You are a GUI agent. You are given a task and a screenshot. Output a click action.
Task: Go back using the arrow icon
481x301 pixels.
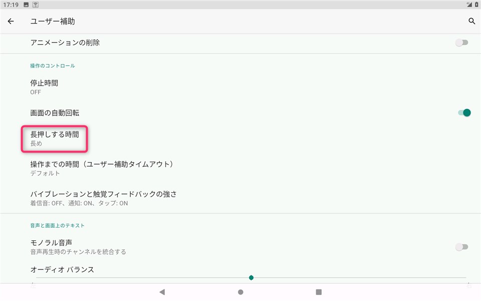point(11,21)
